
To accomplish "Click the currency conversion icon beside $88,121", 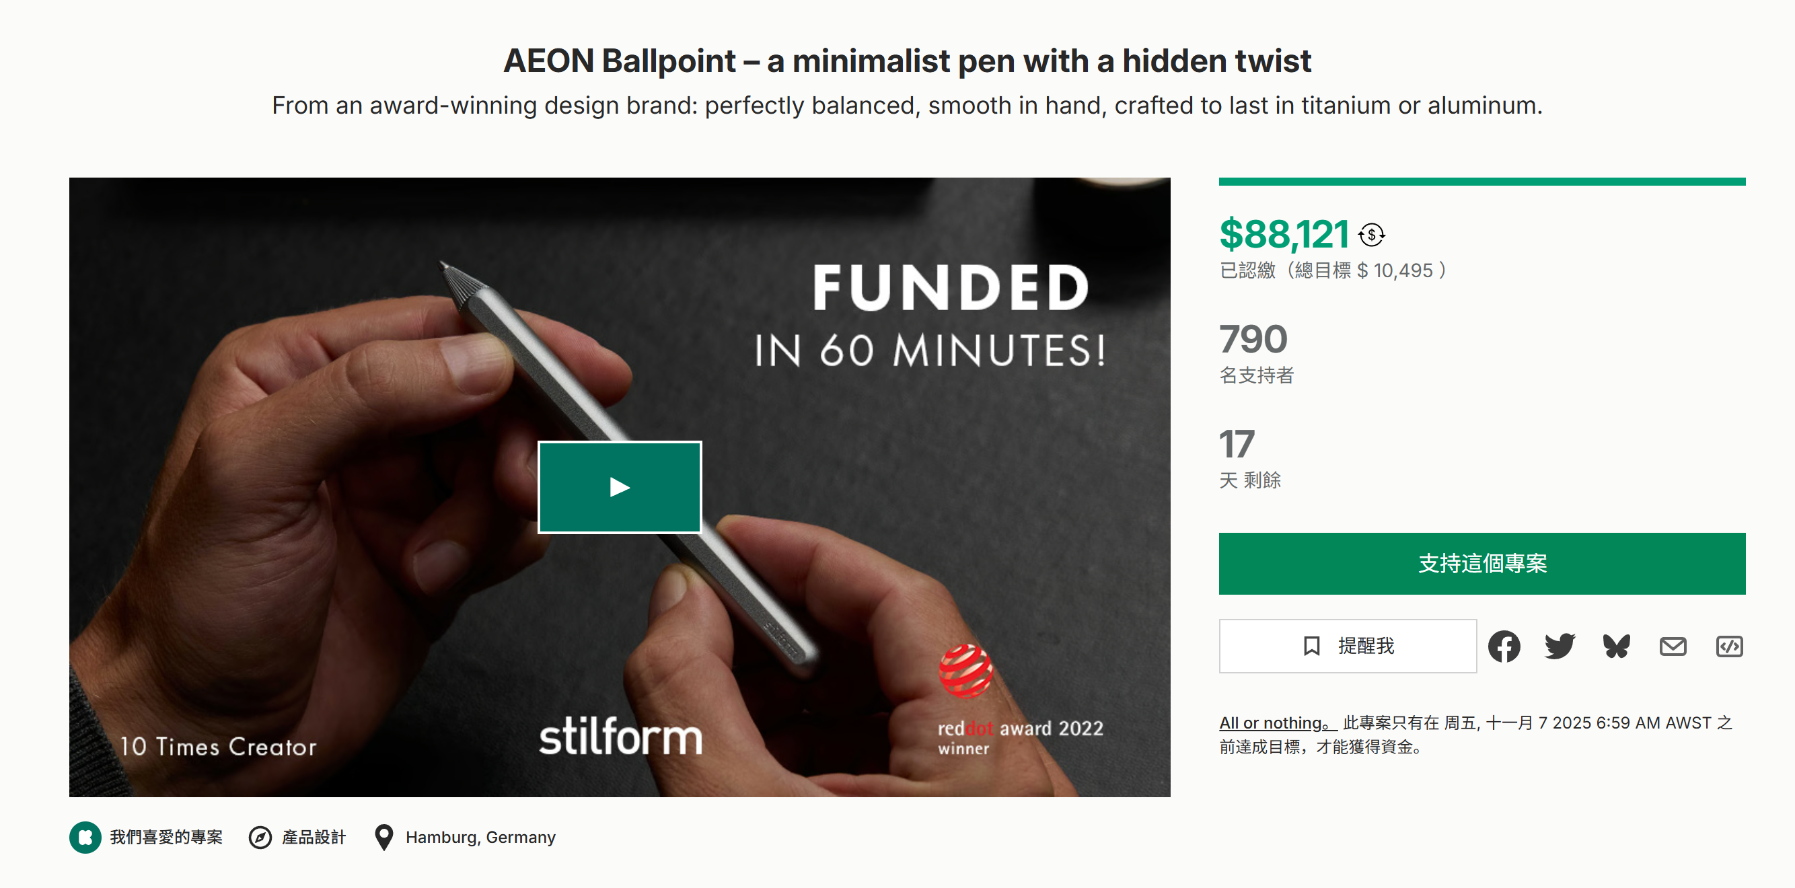I will coord(1371,235).
